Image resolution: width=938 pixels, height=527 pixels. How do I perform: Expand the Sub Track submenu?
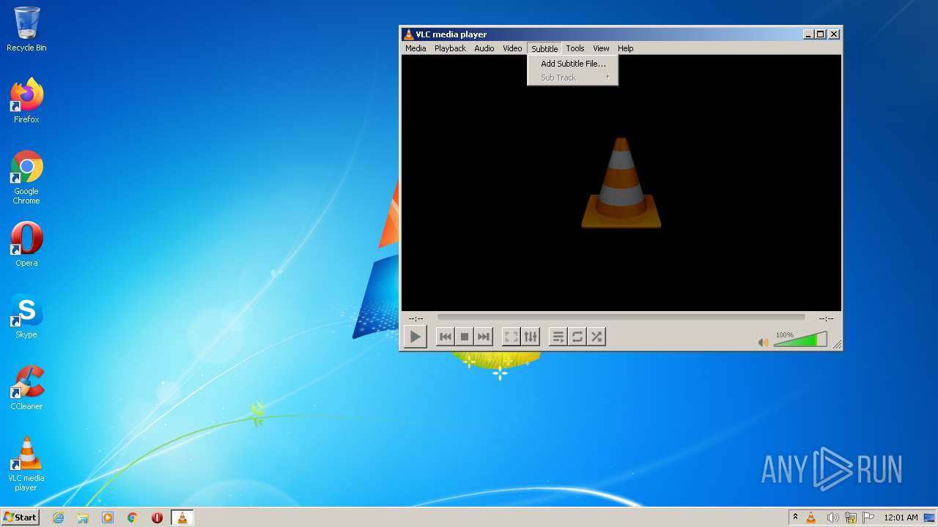coord(573,78)
